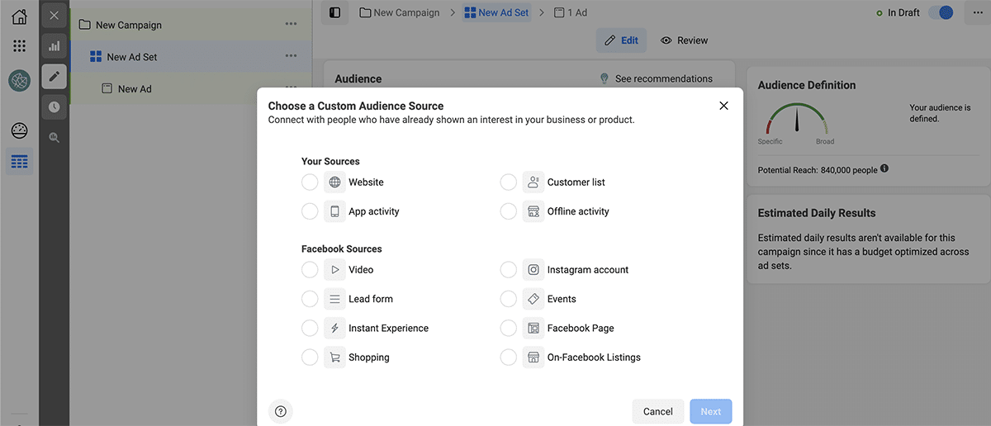Screen dimensions: 991x426
Task: Close the Custom Audience Source dialog
Action: tap(723, 106)
